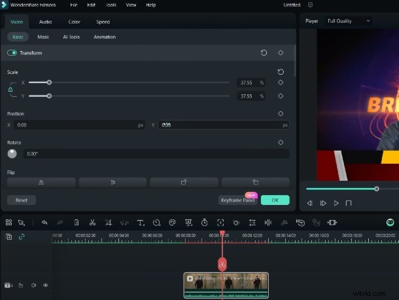The image size is (399, 300).
Task: Switch to the Audio tab
Action: pos(45,22)
